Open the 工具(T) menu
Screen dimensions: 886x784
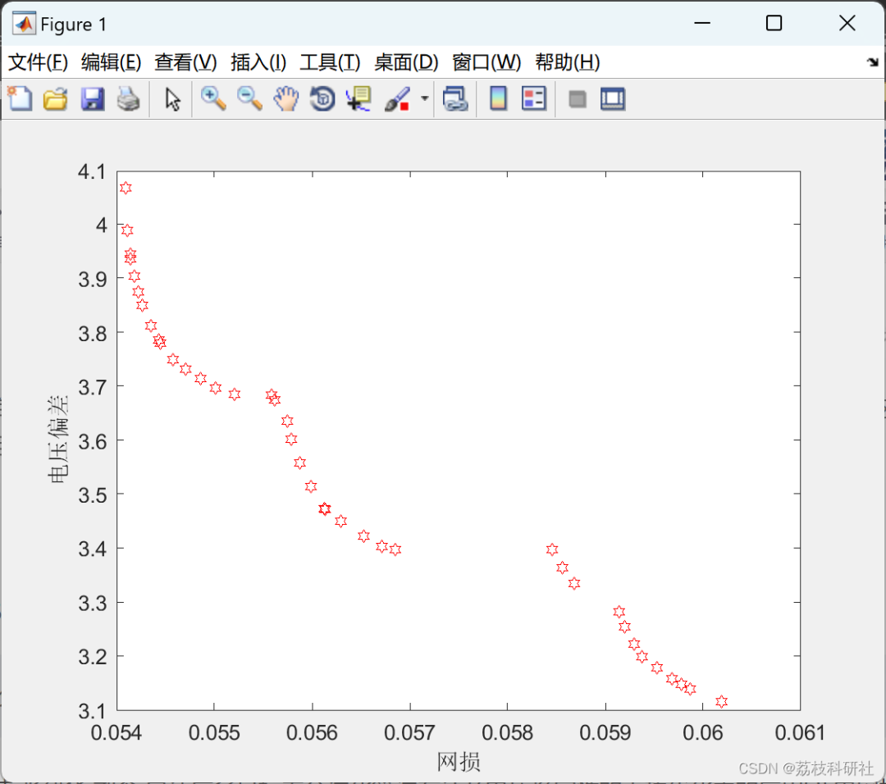(330, 62)
